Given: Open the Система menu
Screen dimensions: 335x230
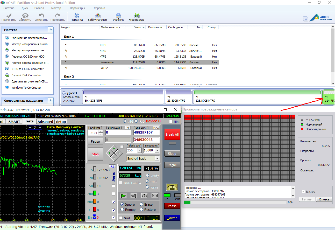Looking at the screenshot, I should point(9,8).
